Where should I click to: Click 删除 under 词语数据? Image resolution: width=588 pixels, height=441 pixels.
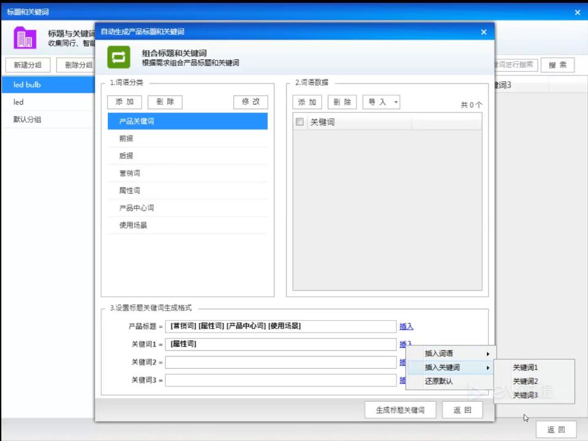(342, 102)
